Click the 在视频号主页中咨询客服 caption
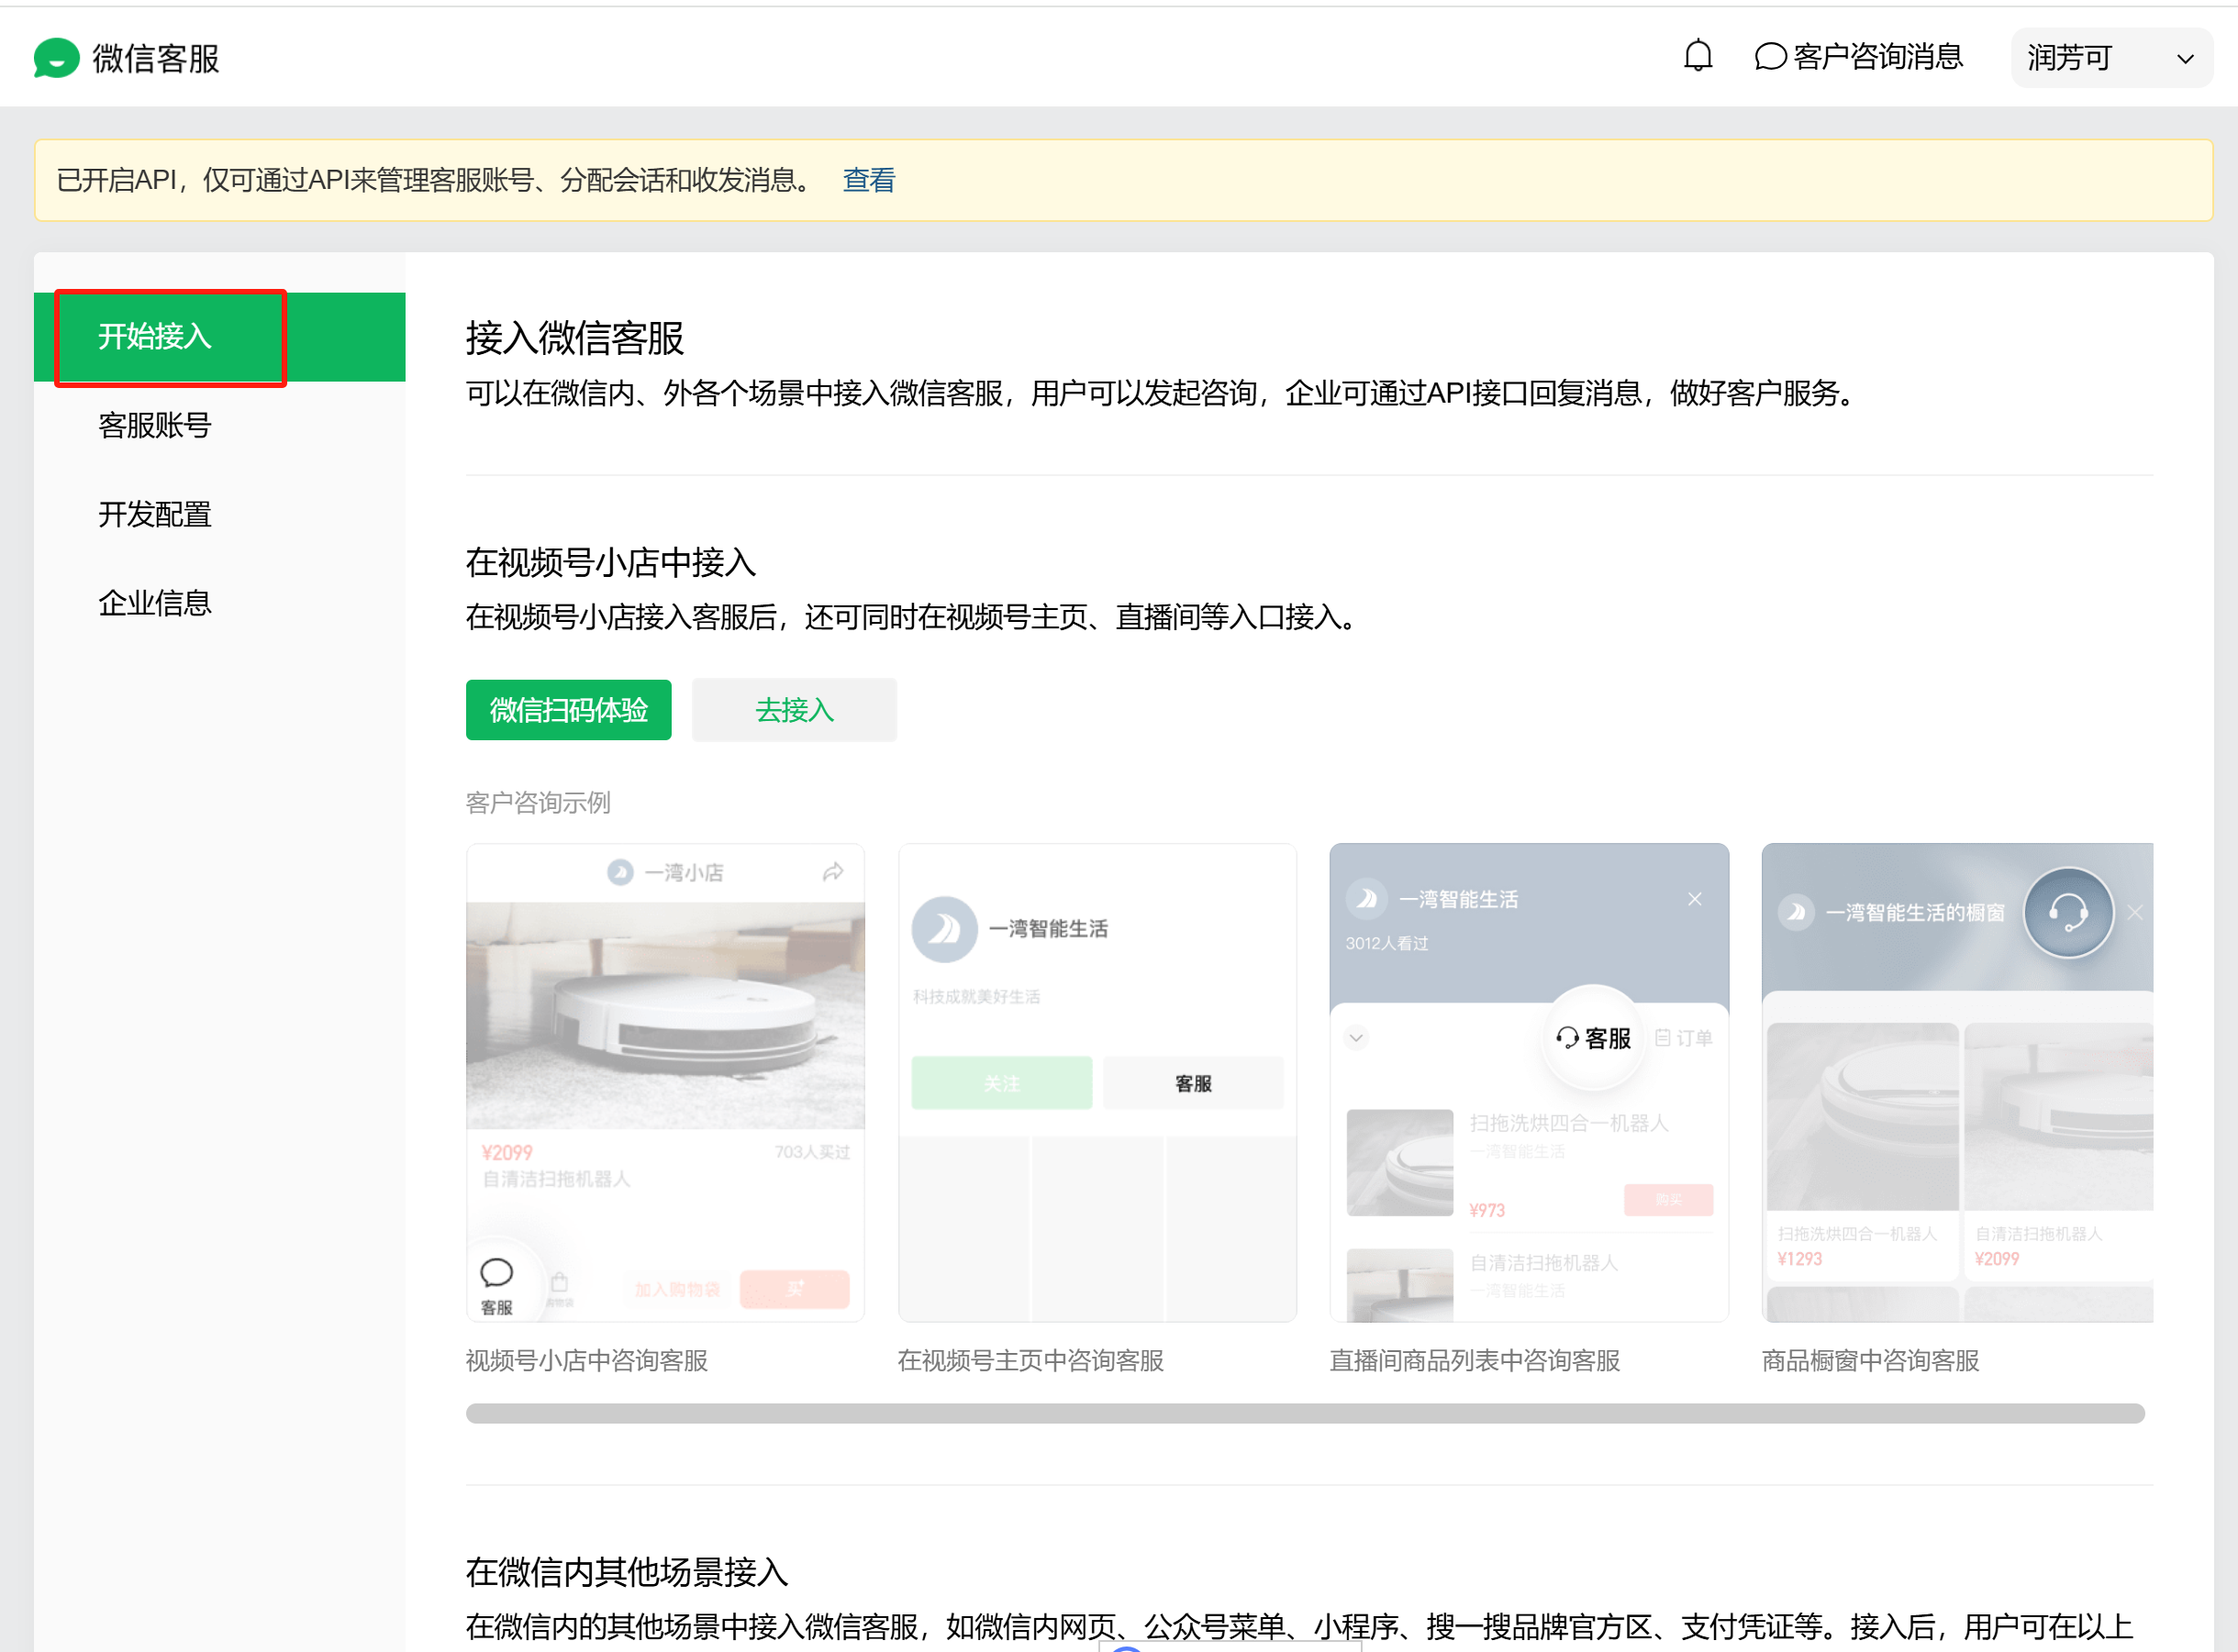 [1030, 1360]
